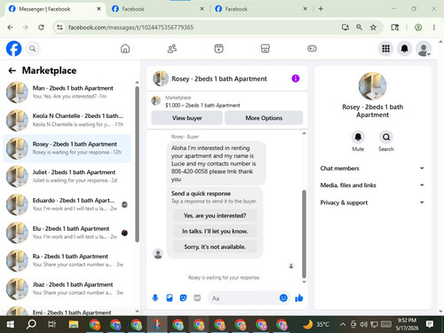Search in conversation magnifier icon
The image size is (444, 333).
386,137
